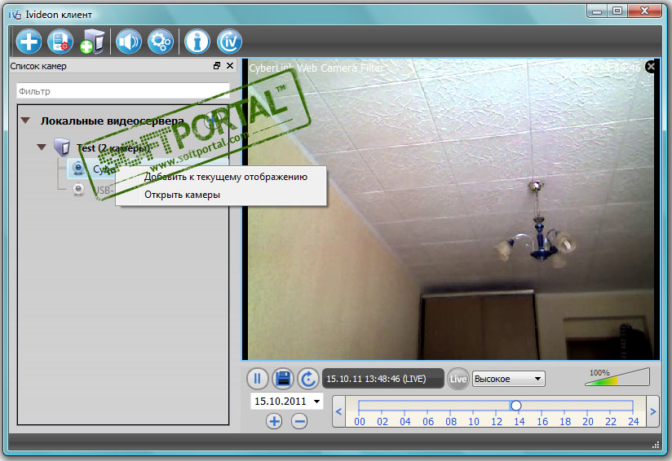Viewport: 672px width, 461px height.
Task: Maximize the Ivideon клиент window
Action: point(617,11)
